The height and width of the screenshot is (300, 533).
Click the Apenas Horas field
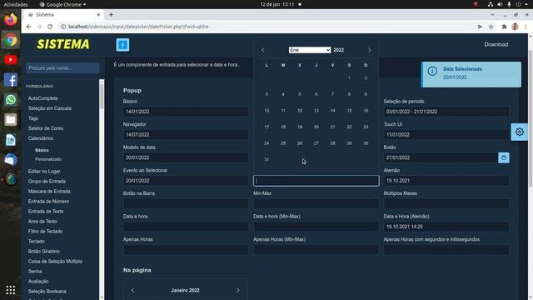186,250
